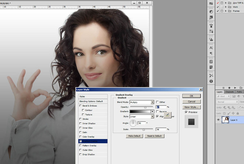Open the Blend Mode Multiply dropdown
Viewport: 244px width, 164px height.
142,102
